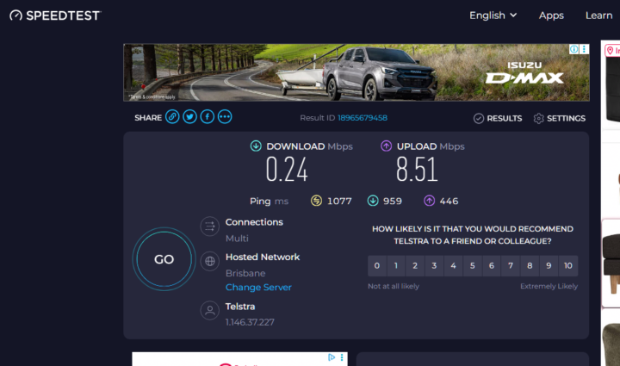This screenshot has height=366, width=620.
Task: Open test Settings
Action: tap(560, 118)
